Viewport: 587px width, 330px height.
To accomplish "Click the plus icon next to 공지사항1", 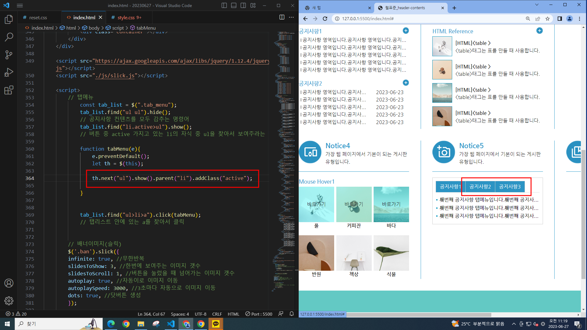I will 406,31.
